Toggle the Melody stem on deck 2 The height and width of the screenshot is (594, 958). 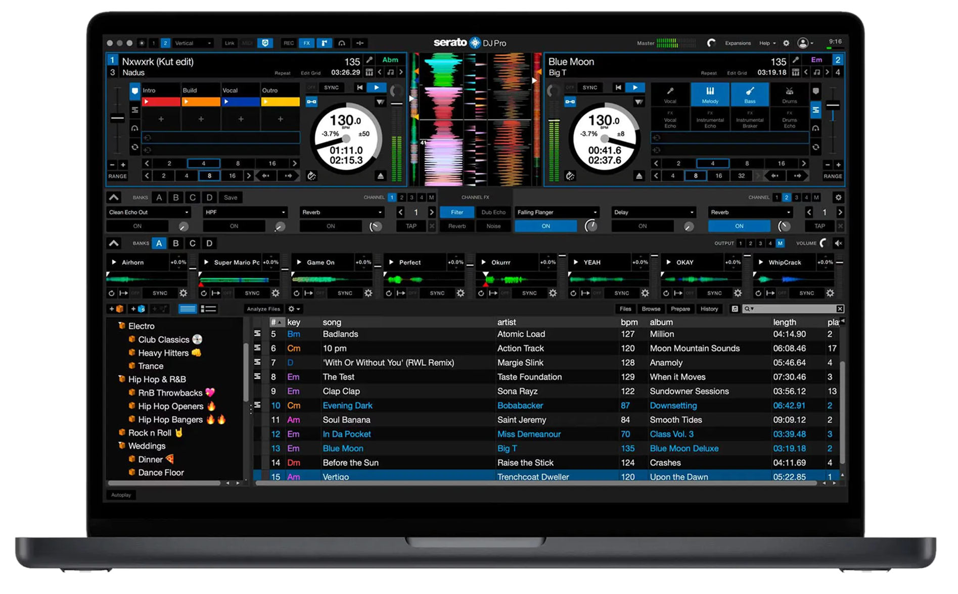tap(710, 95)
